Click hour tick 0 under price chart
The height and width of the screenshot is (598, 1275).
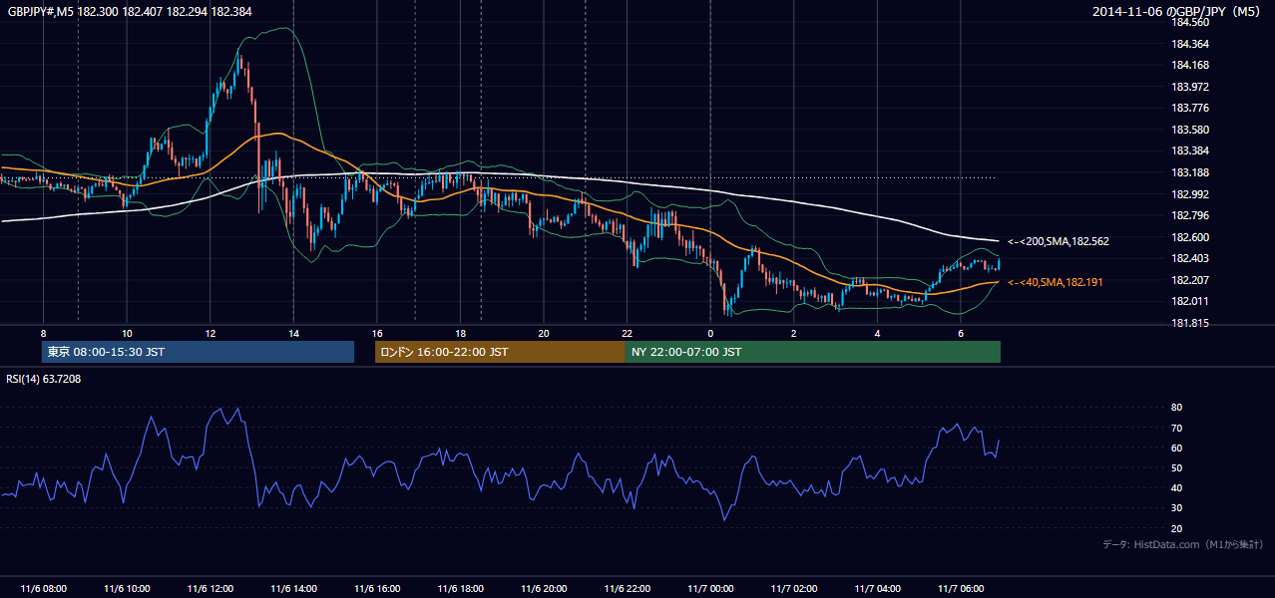(710, 333)
